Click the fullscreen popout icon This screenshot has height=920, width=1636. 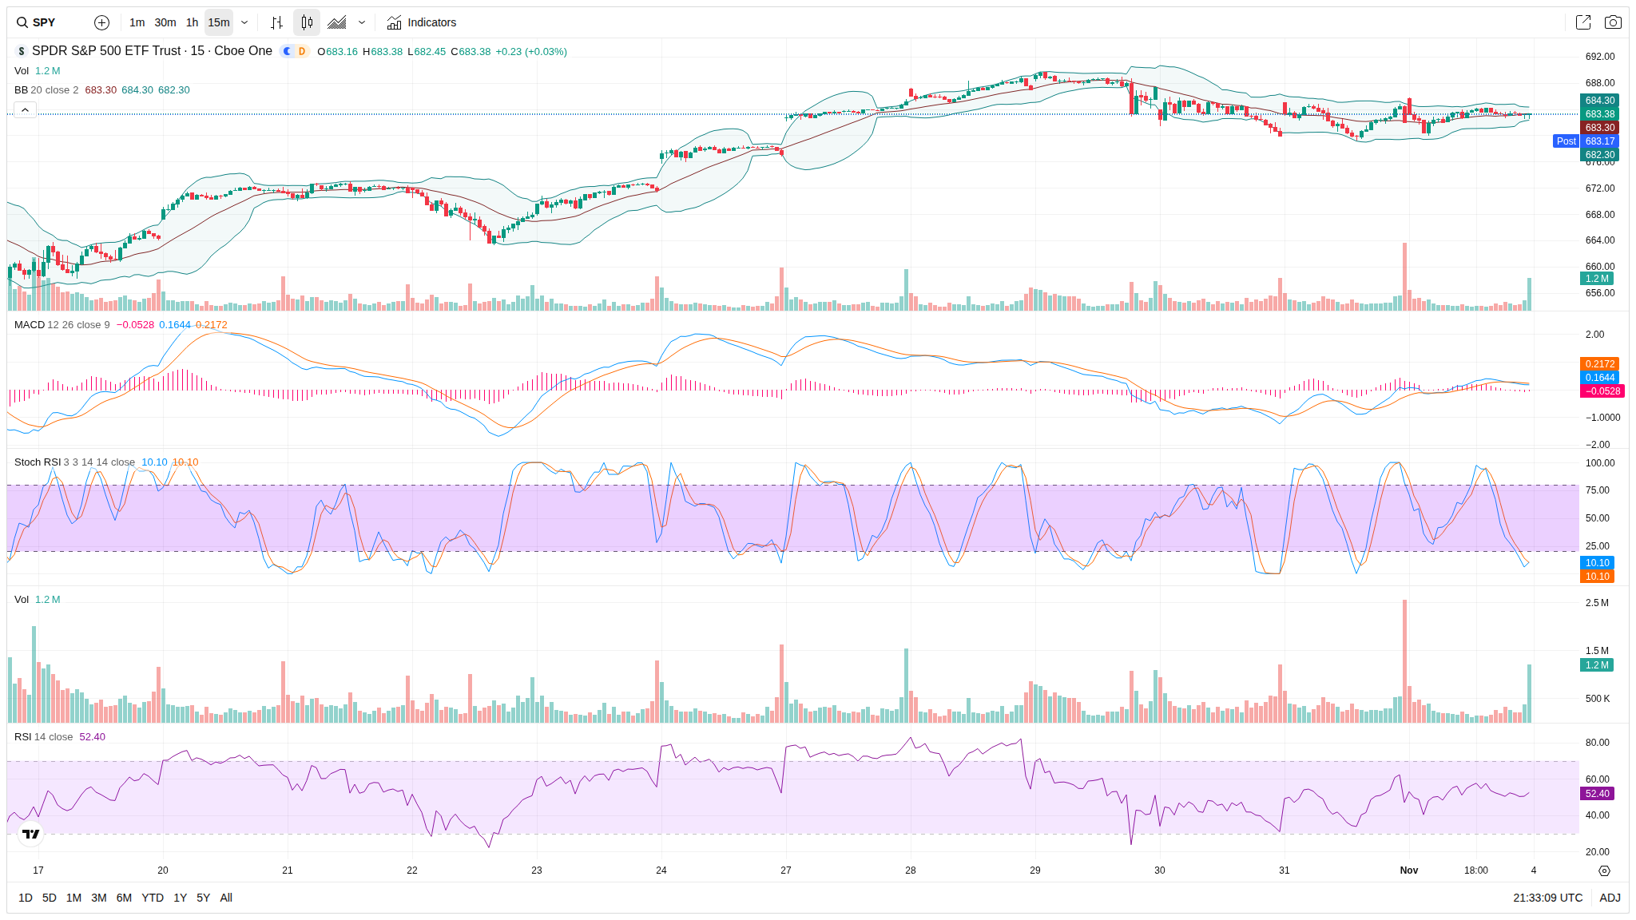coord(1583,22)
